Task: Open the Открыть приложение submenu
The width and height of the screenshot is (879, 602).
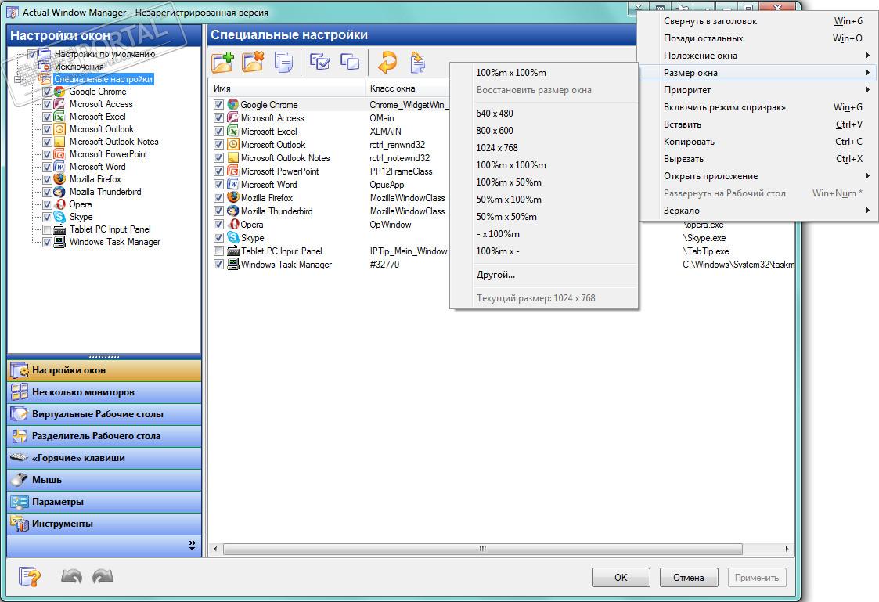Action: (x=758, y=176)
